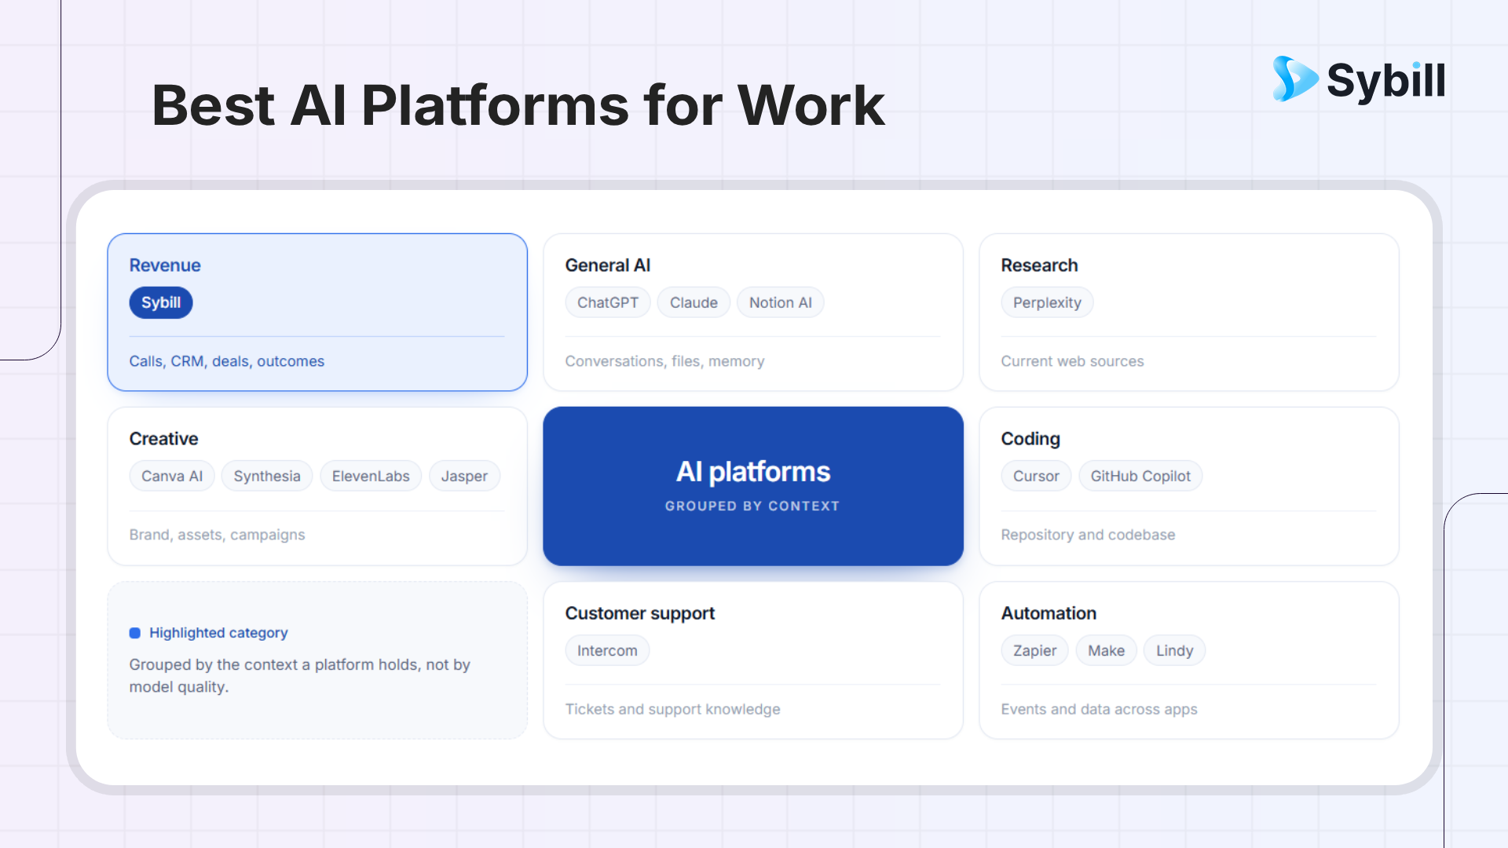Click the Best AI Platforms for Work title
1508x848 pixels.
click(518, 105)
